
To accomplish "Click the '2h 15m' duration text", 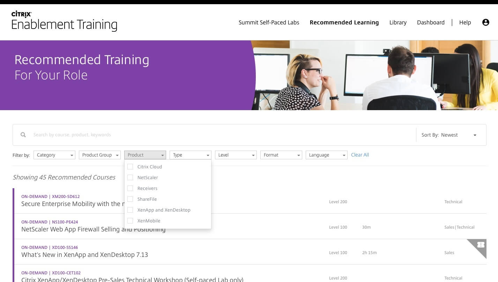I will click(369, 253).
